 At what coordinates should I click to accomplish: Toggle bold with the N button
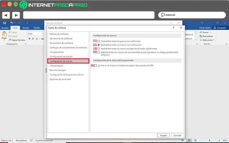[29, 39]
